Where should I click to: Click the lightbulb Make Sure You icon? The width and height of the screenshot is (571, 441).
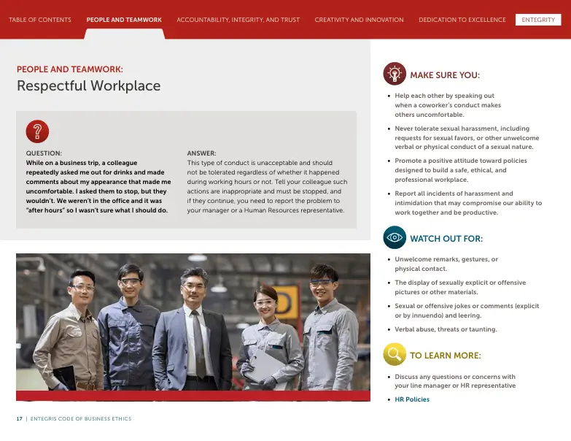tap(395, 74)
